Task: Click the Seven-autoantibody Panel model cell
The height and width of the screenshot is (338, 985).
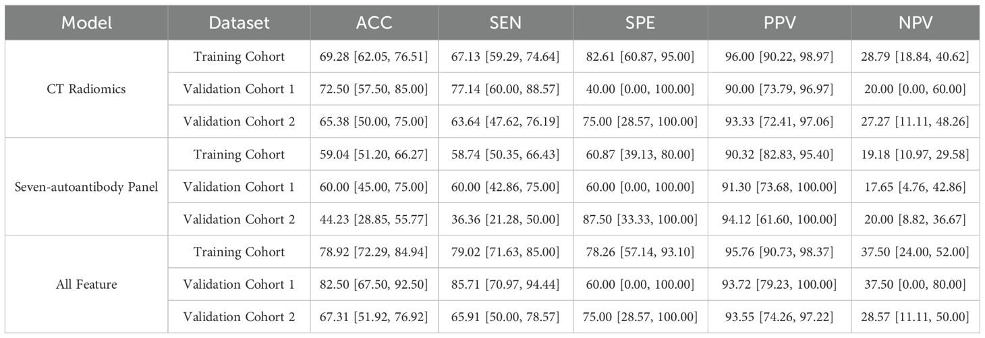Action: click(x=86, y=187)
